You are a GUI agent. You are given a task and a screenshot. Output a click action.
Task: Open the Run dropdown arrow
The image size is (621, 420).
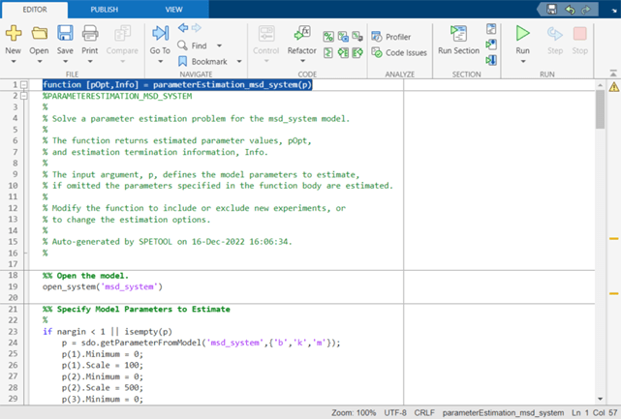[x=522, y=61]
